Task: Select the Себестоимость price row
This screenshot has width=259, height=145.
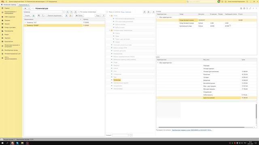Action: point(206,95)
